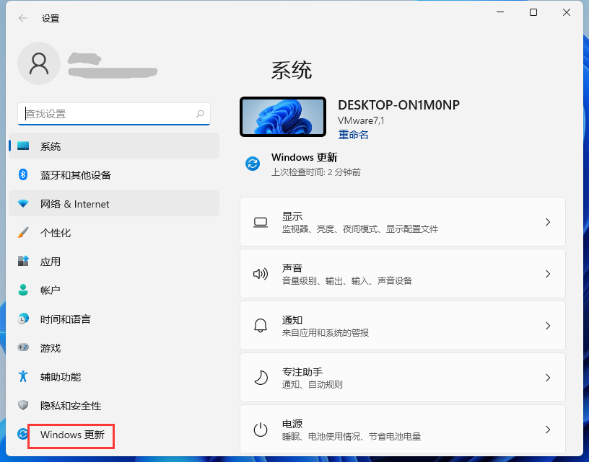Click the user avatar profile picture

point(39,63)
